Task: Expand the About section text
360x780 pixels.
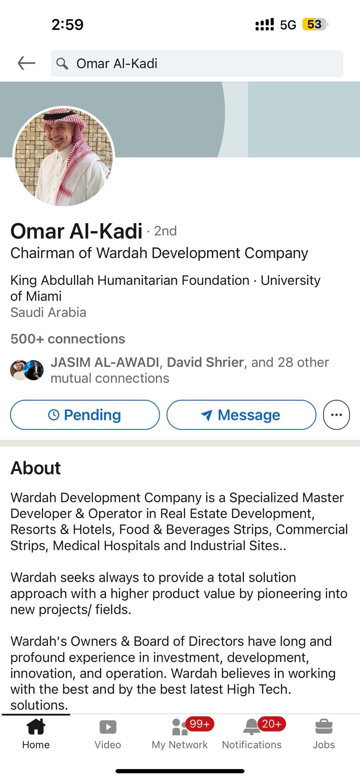Action: (x=179, y=600)
